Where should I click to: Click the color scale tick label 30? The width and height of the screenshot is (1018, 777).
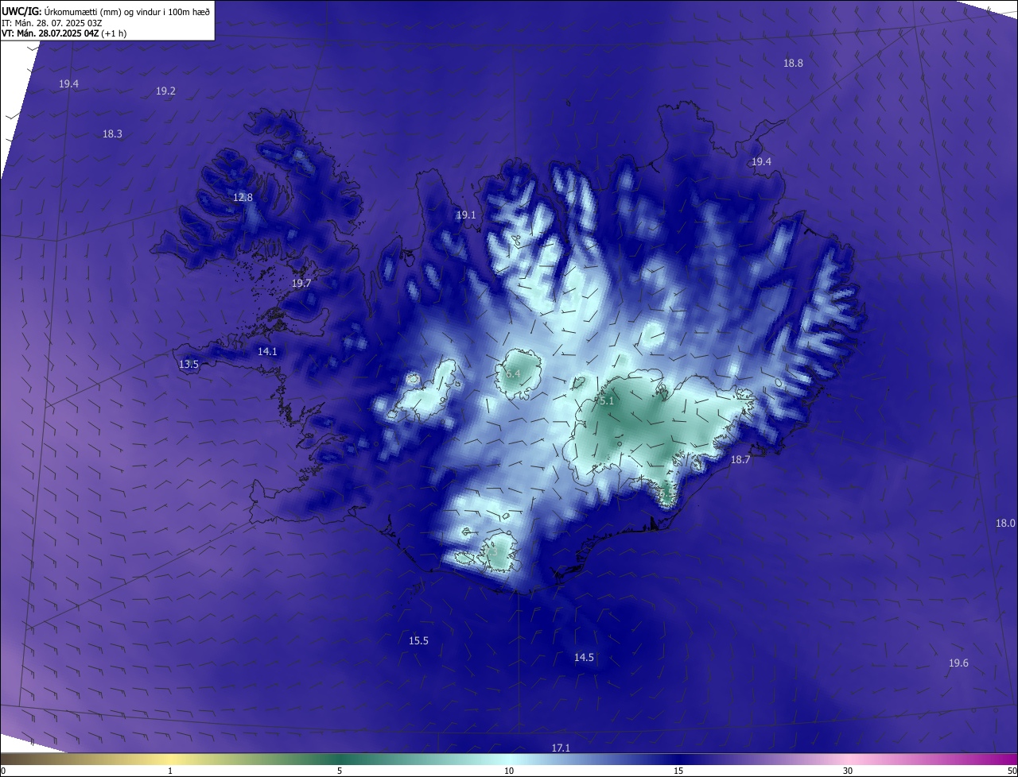[x=848, y=771]
